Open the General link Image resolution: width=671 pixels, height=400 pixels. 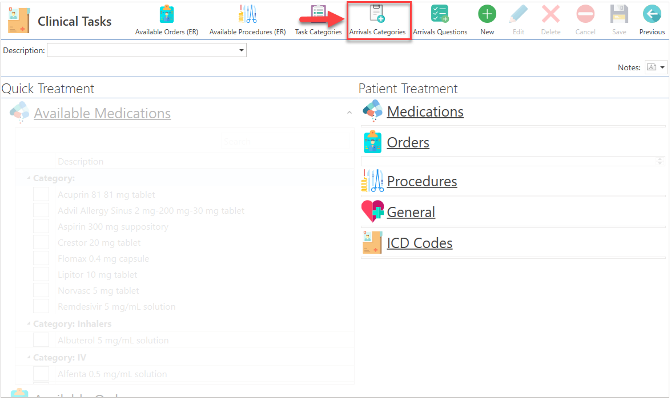(411, 212)
